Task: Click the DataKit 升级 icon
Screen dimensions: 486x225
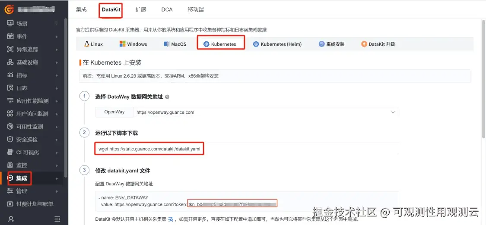Action: click(364, 44)
